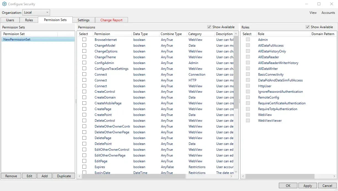Check the AllDataReader role

tap(247, 57)
